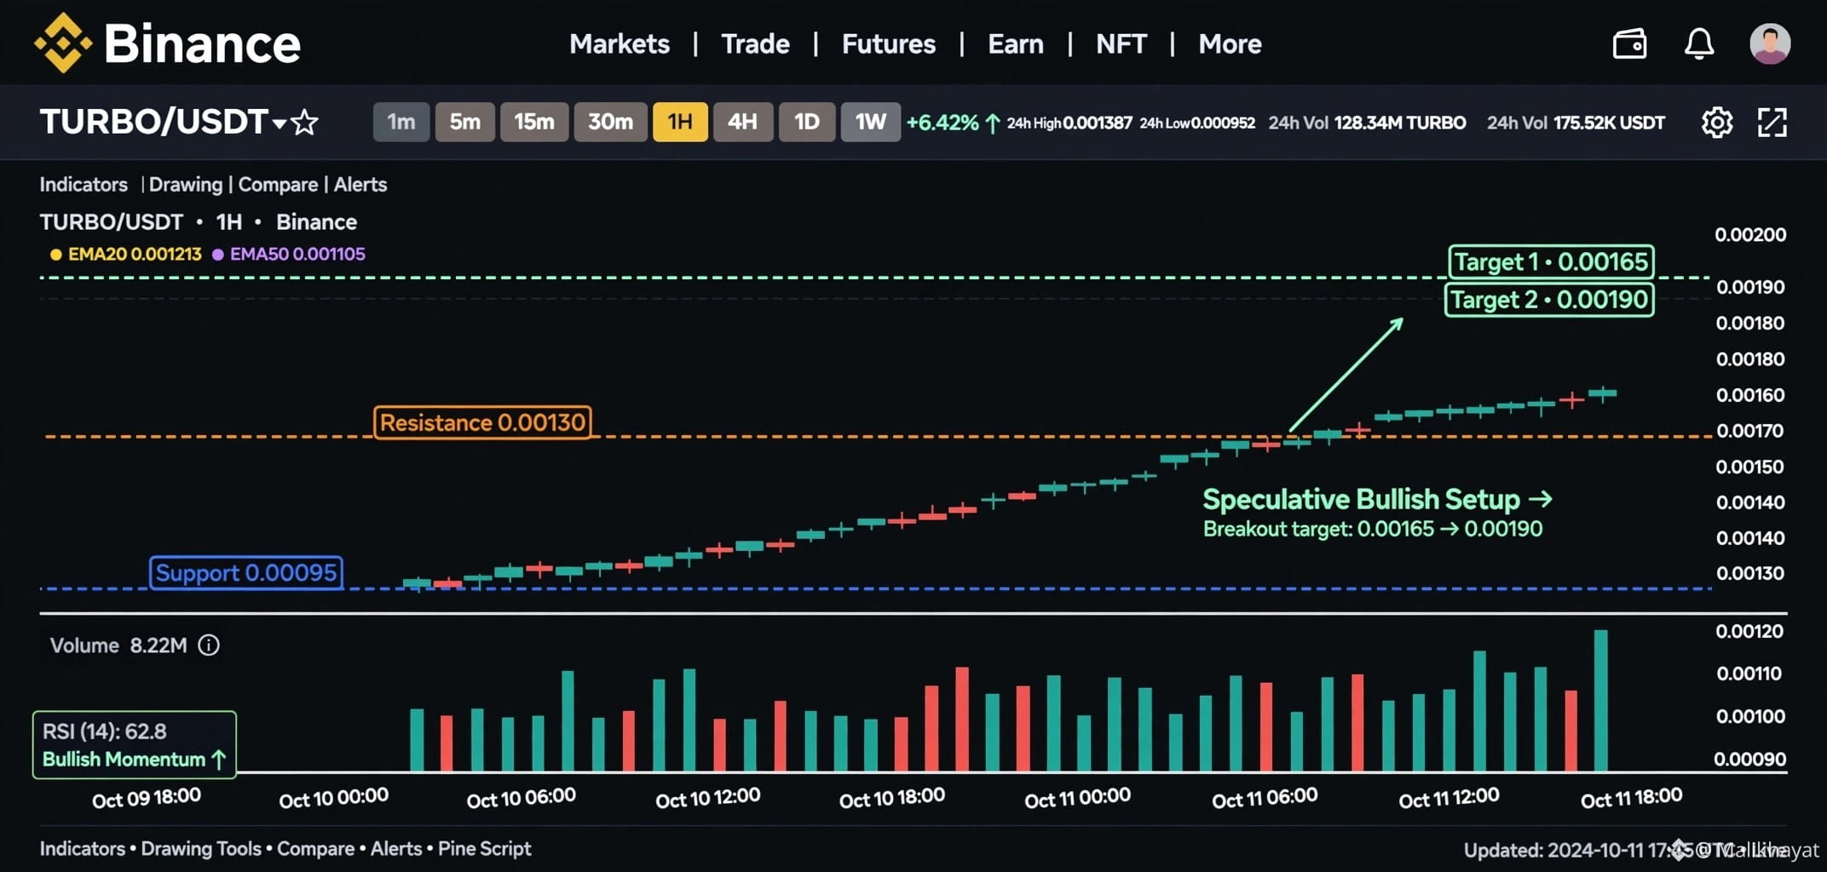Click the Oct 10 00:00 time label
The width and height of the screenshot is (1827, 872).
pyautogui.click(x=333, y=799)
